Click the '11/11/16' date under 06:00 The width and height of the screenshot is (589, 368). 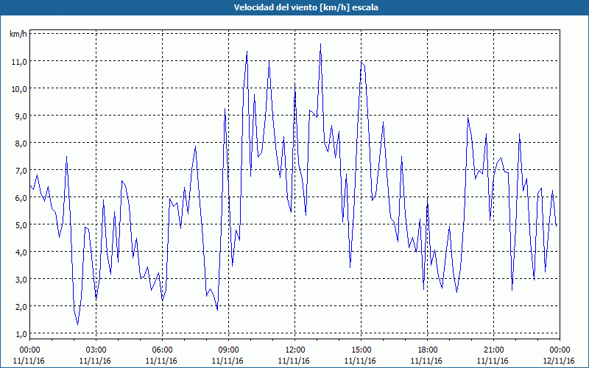click(161, 361)
